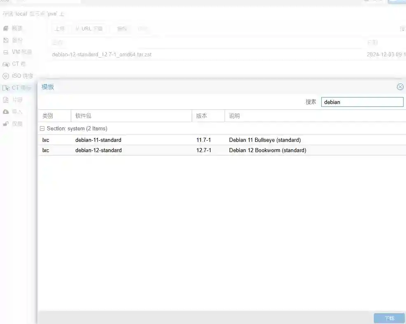The image size is (406, 324).
Task: Click the 下载 download button
Action: tap(388, 318)
